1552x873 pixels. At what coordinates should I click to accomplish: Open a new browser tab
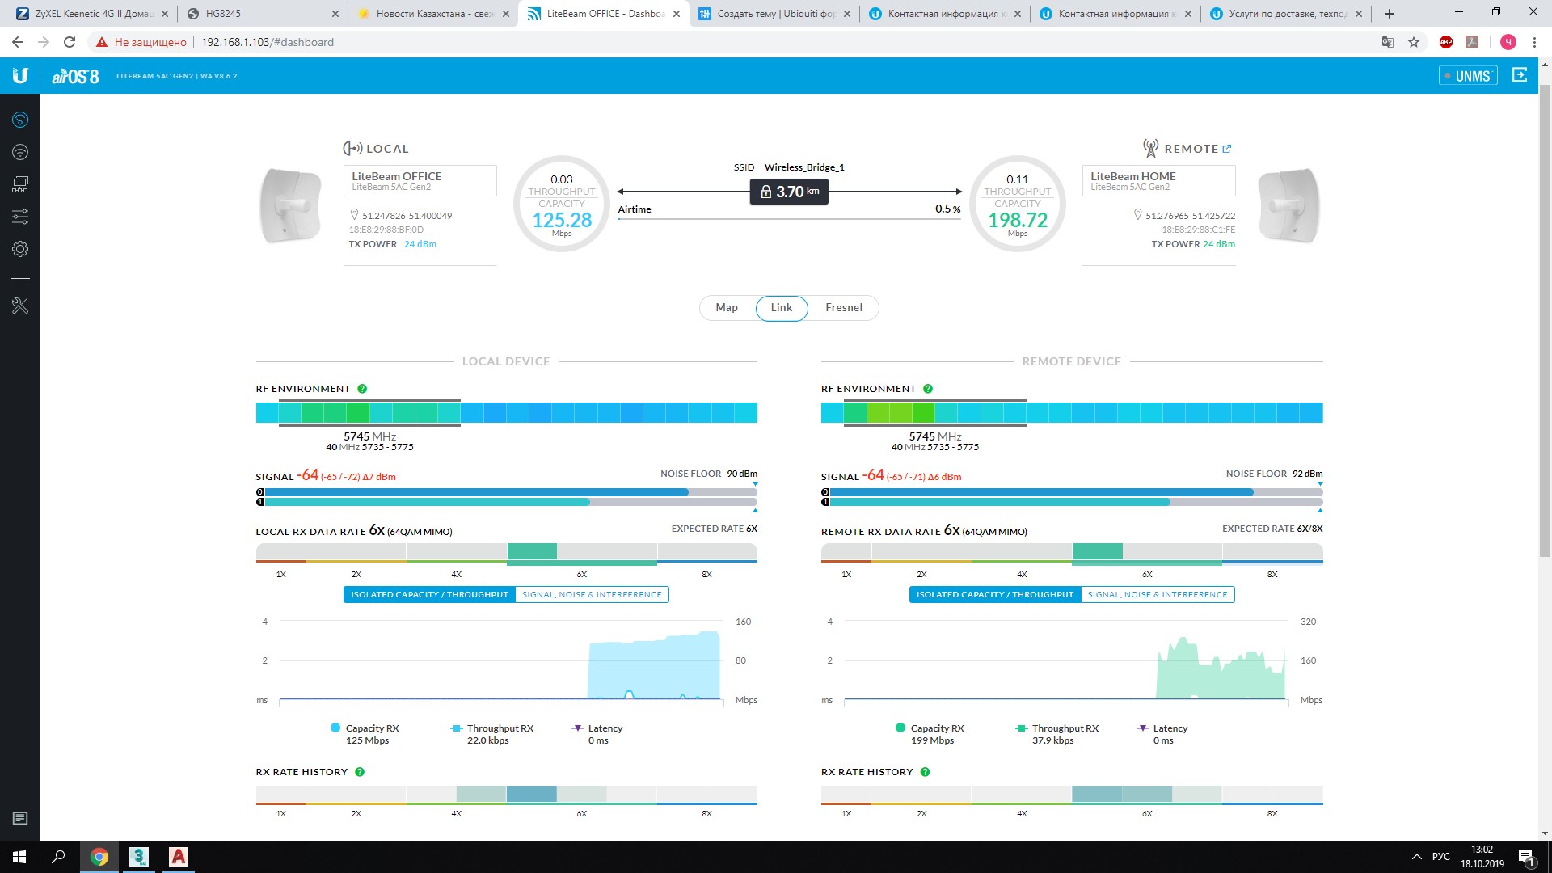tap(1390, 14)
